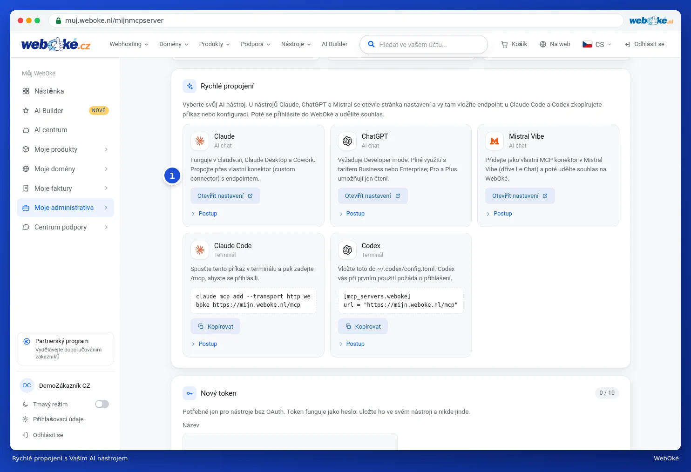Open AI centrum in the sidebar

[65, 130]
